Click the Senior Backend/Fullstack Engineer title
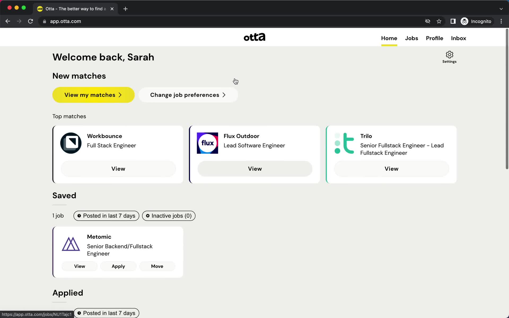This screenshot has height=318, width=509. [x=120, y=250]
